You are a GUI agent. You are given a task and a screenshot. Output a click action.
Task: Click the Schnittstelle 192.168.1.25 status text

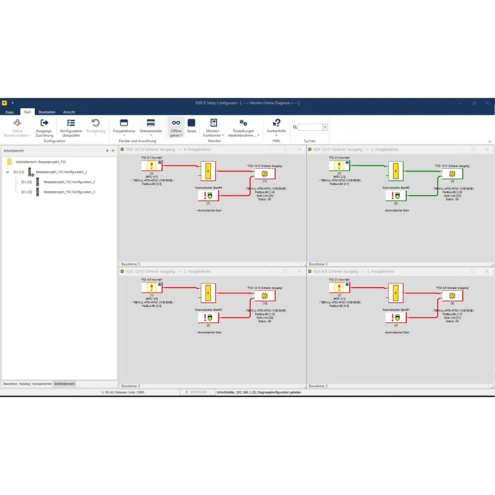259,393
